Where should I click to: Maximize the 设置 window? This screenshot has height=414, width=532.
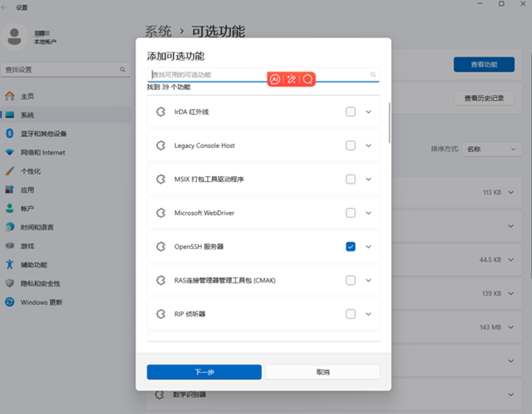pos(501,4)
